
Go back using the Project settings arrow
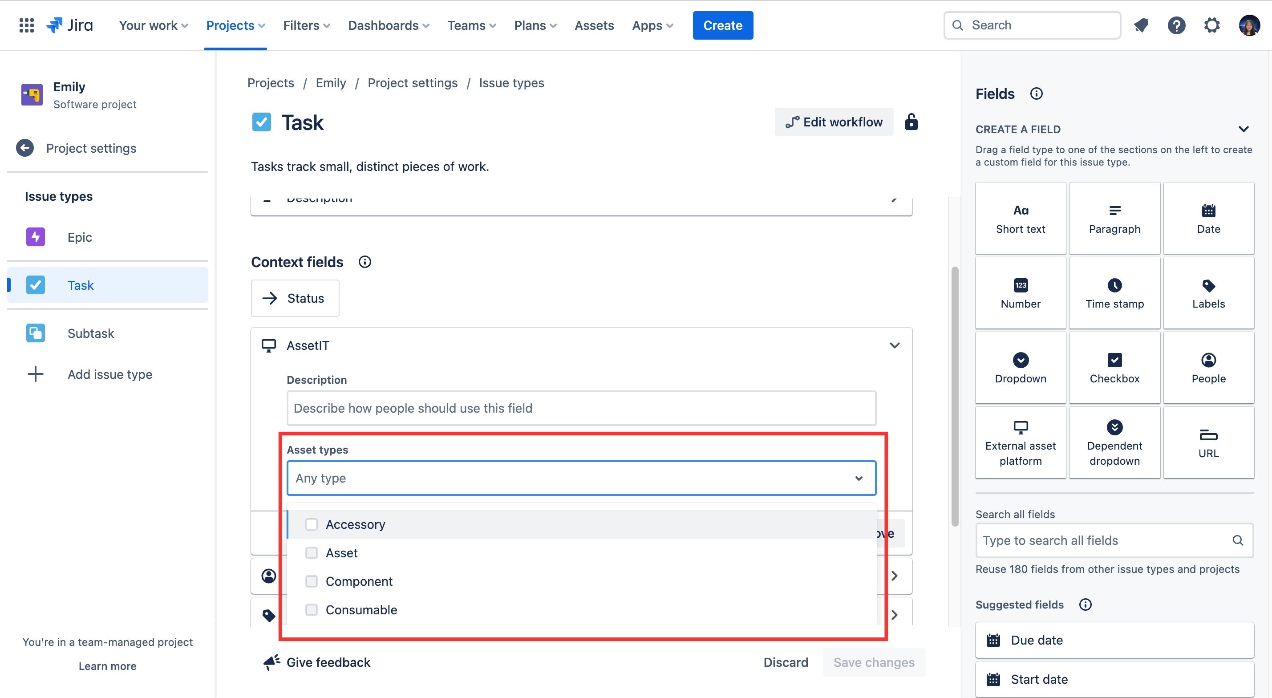tap(24, 148)
